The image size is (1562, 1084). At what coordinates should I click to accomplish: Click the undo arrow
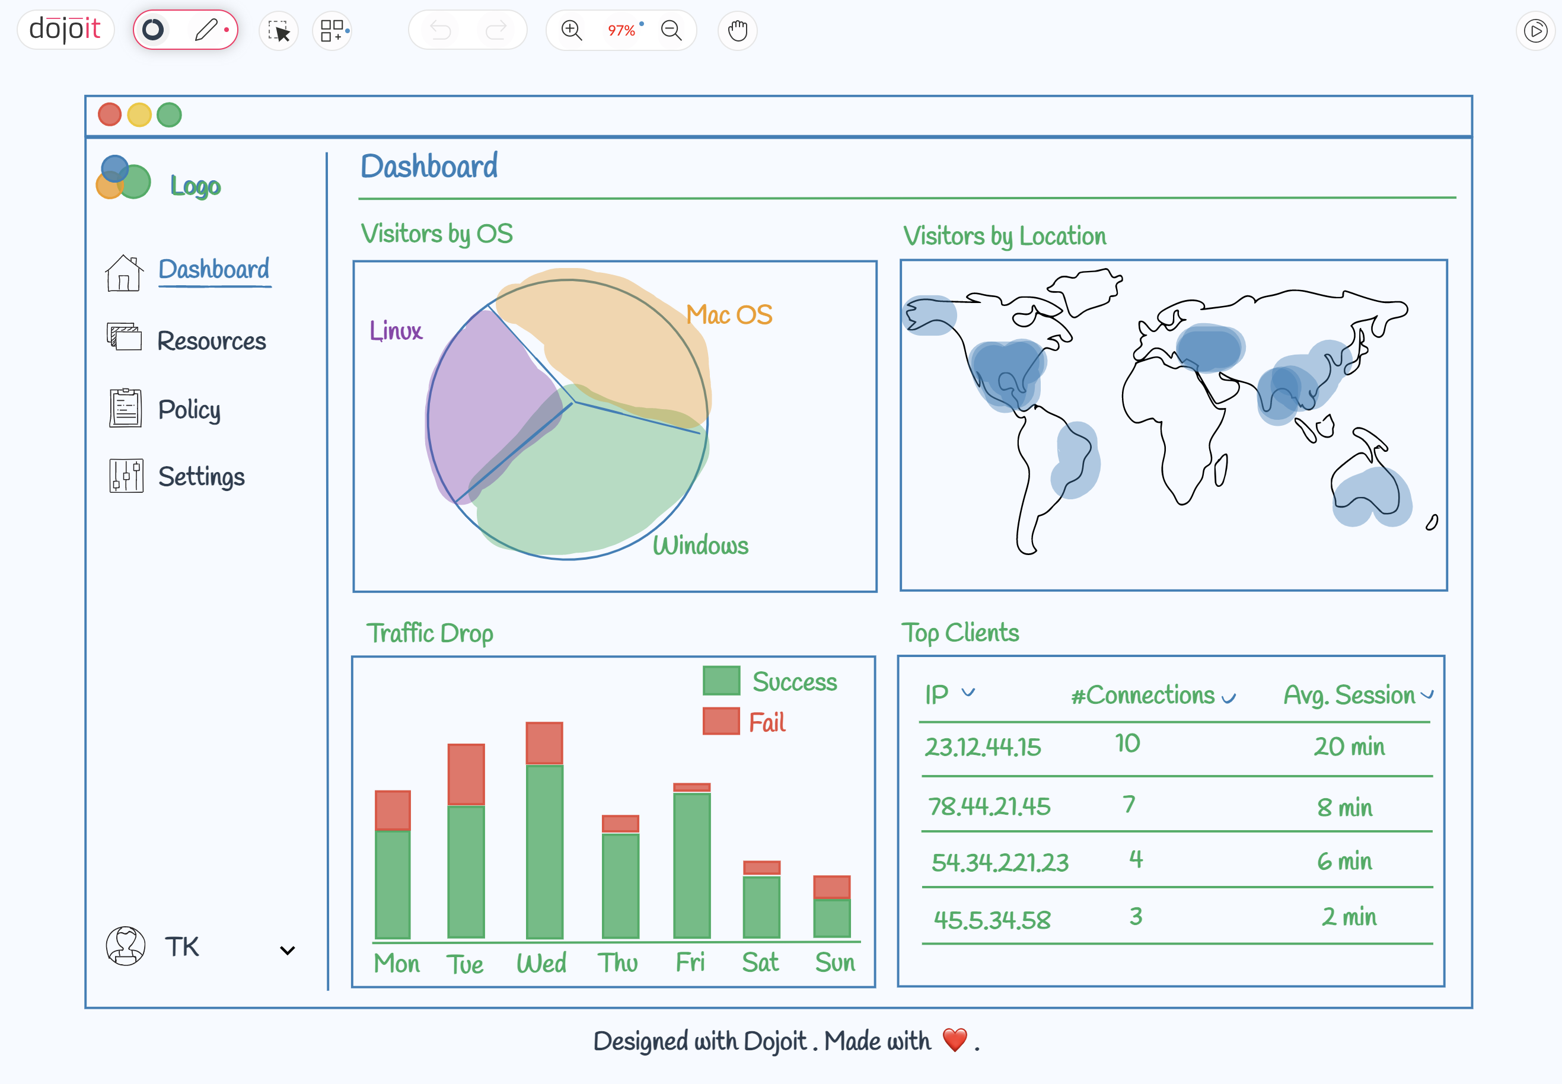point(440,31)
